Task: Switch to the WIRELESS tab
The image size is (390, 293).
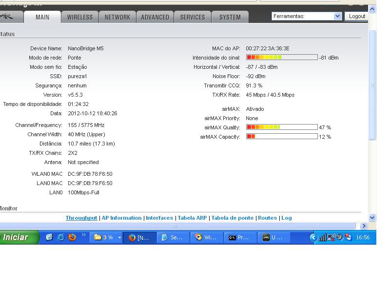Action: click(80, 17)
